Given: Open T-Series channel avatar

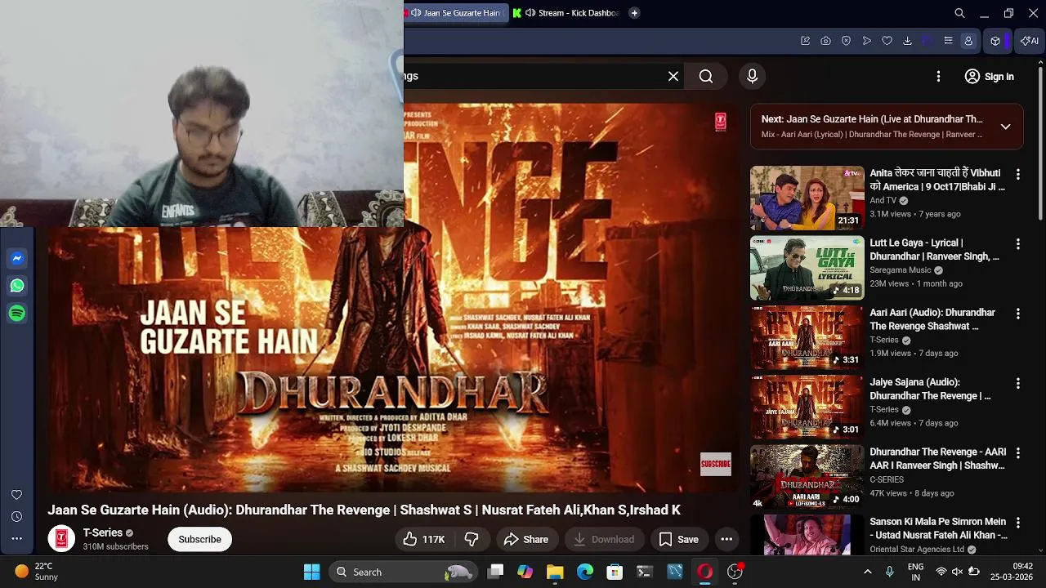Looking at the screenshot, I should (x=61, y=539).
